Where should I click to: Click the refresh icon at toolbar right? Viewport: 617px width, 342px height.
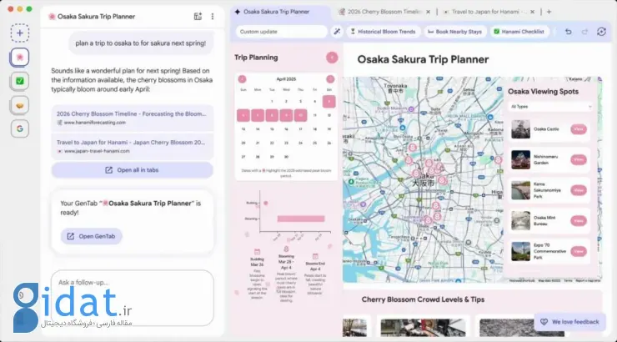coord(601,32)
